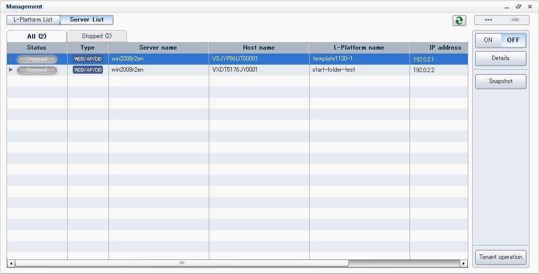Screen dimensions: 539x274
Task: Restore the Management window size
Action: click(x=518, y=7)
